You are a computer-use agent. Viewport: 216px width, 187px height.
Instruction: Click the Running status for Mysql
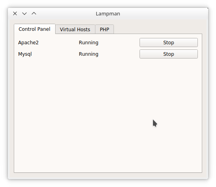[x=89, y=54]
